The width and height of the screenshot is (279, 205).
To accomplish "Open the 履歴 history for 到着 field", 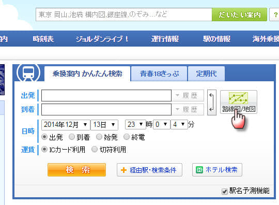I will (188, 109).
